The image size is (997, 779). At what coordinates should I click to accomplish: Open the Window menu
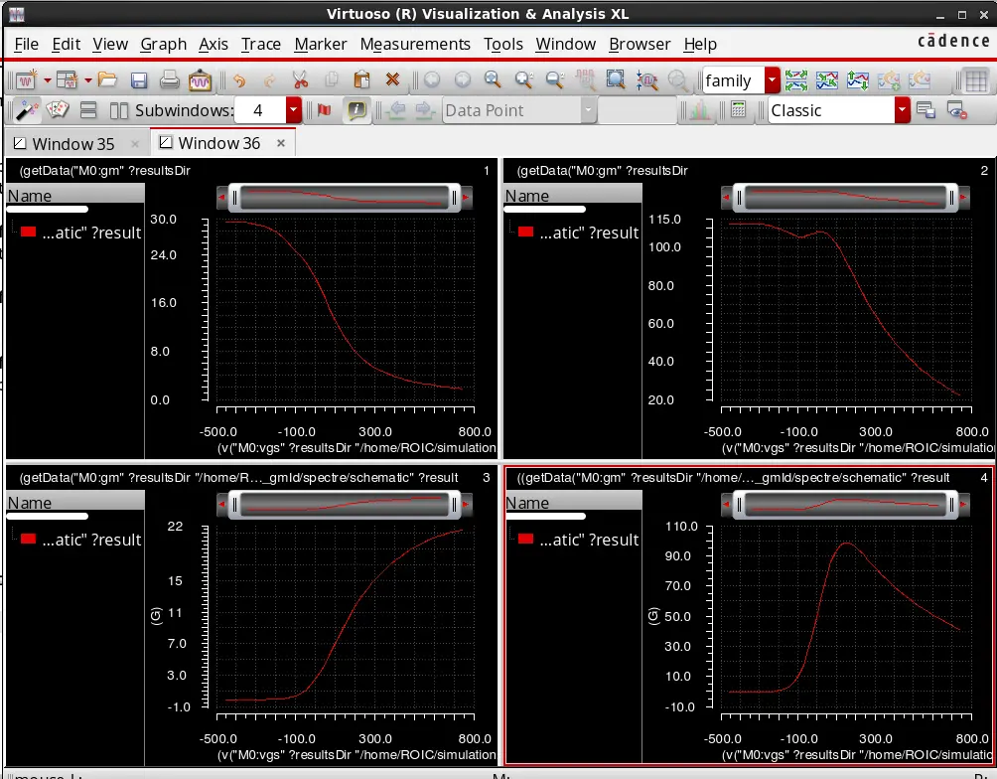coord(565,44)
